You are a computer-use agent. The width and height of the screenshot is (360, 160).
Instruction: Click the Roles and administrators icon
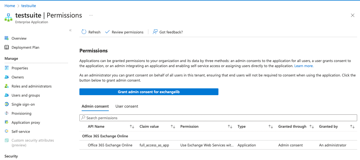click(x=6, y=86)
